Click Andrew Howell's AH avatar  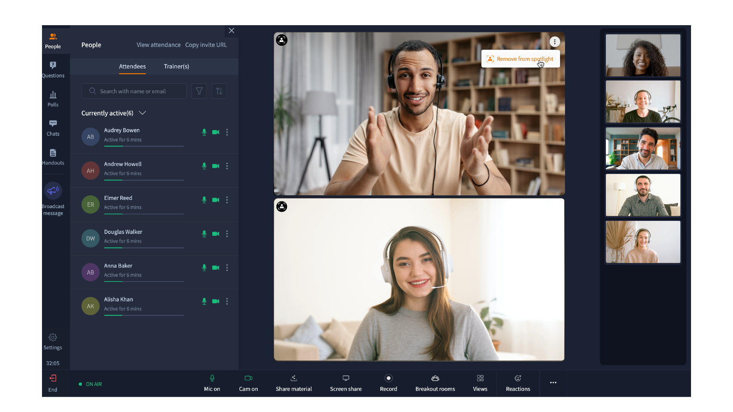[90, 171]
